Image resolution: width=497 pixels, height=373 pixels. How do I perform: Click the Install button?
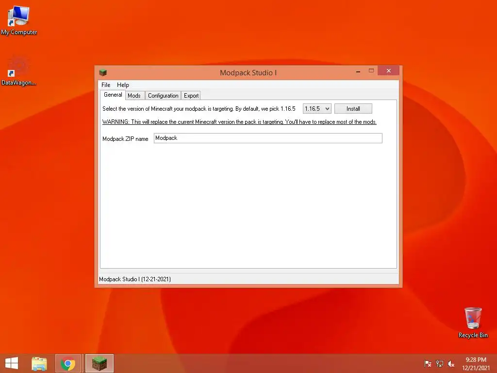click(x=353, y=108)
